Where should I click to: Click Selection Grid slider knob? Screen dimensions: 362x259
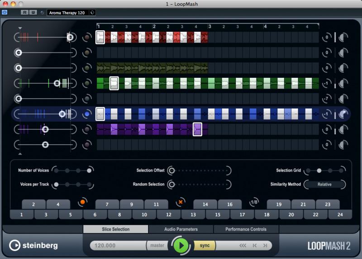pyautogui.click(x=319, y=170)
